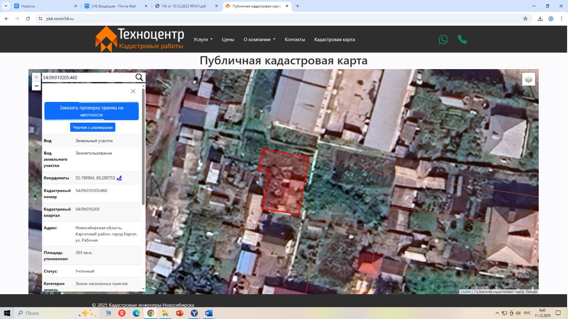
Task: Click the info panel vertical scrollbar
Action: (143, 146)
